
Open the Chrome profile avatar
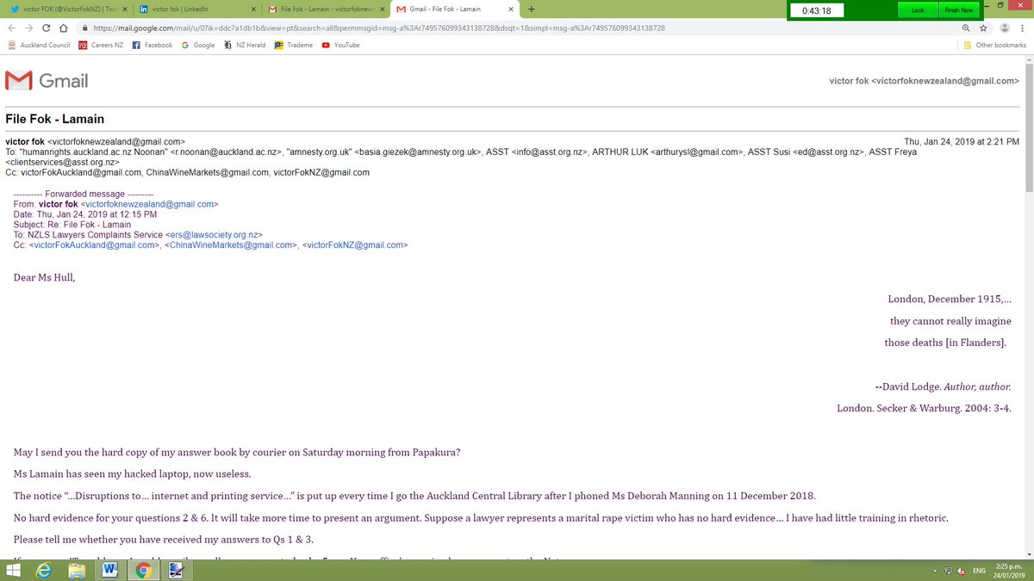click(x=1004, y=28)
